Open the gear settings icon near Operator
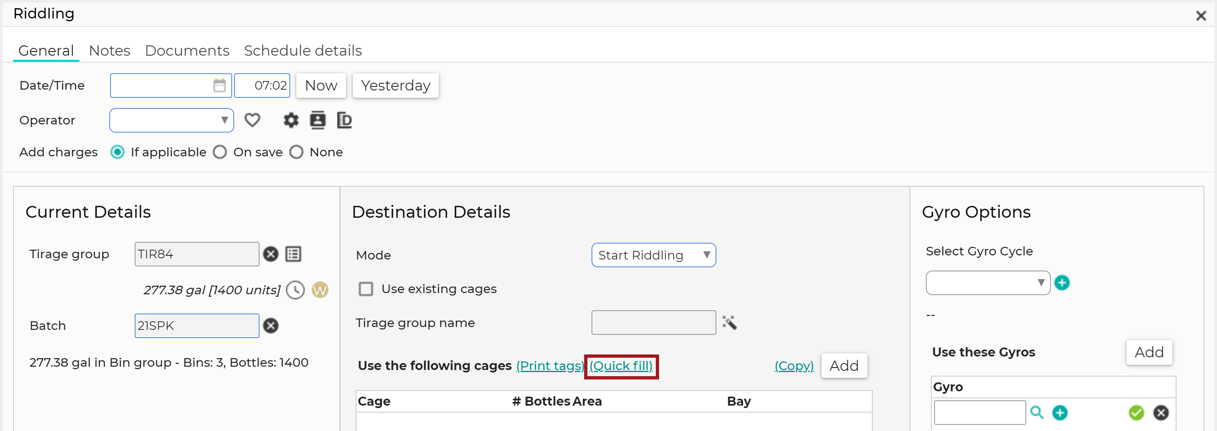 pyautogui.click(x=291, y=120)
